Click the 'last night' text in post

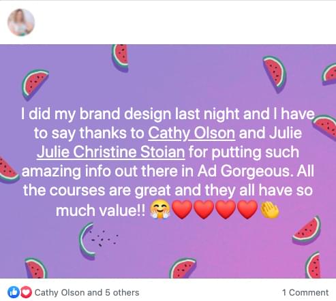point(207,114)
